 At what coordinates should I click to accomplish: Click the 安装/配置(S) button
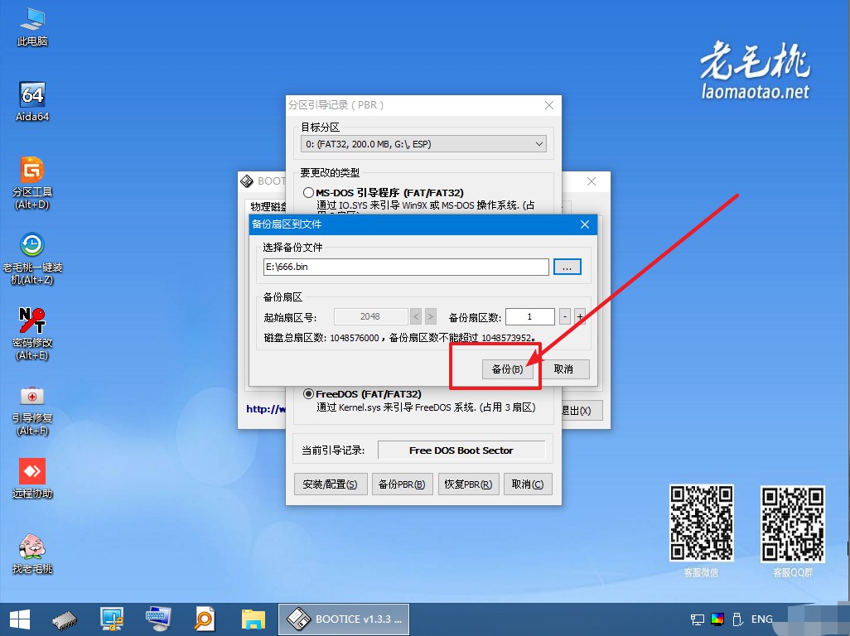pos(330,484)
